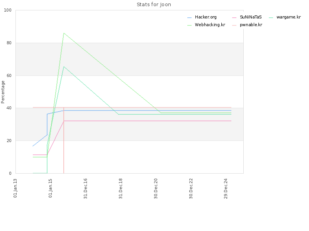Click the 100 y-axis tick label

8,10
